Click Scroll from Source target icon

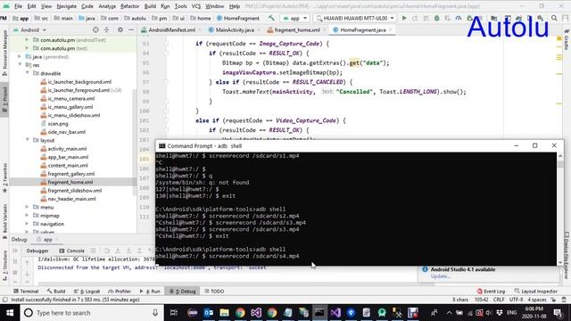95,29
